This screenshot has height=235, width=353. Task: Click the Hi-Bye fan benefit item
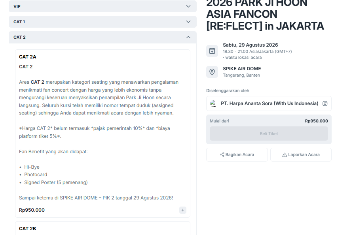pyautogui.click(x=32, y=167)
